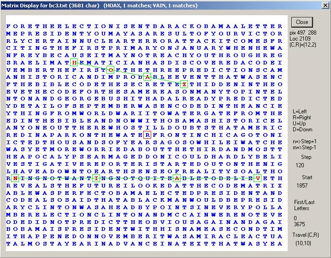Image resolution: width=331 pixels, height=258 pixels.
Task: Click the 'Loc 2109' readout
Action: click(x=300, y=39)
